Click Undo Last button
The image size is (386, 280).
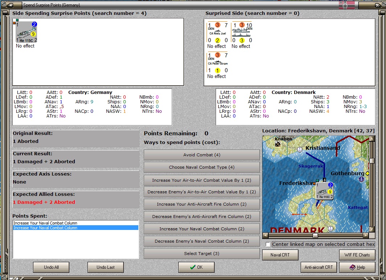tap(105, 267)
